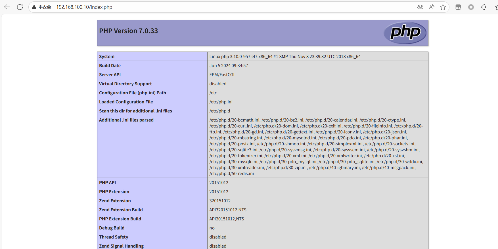Click Additional .ini files parsed label

(x=126, y=120)
